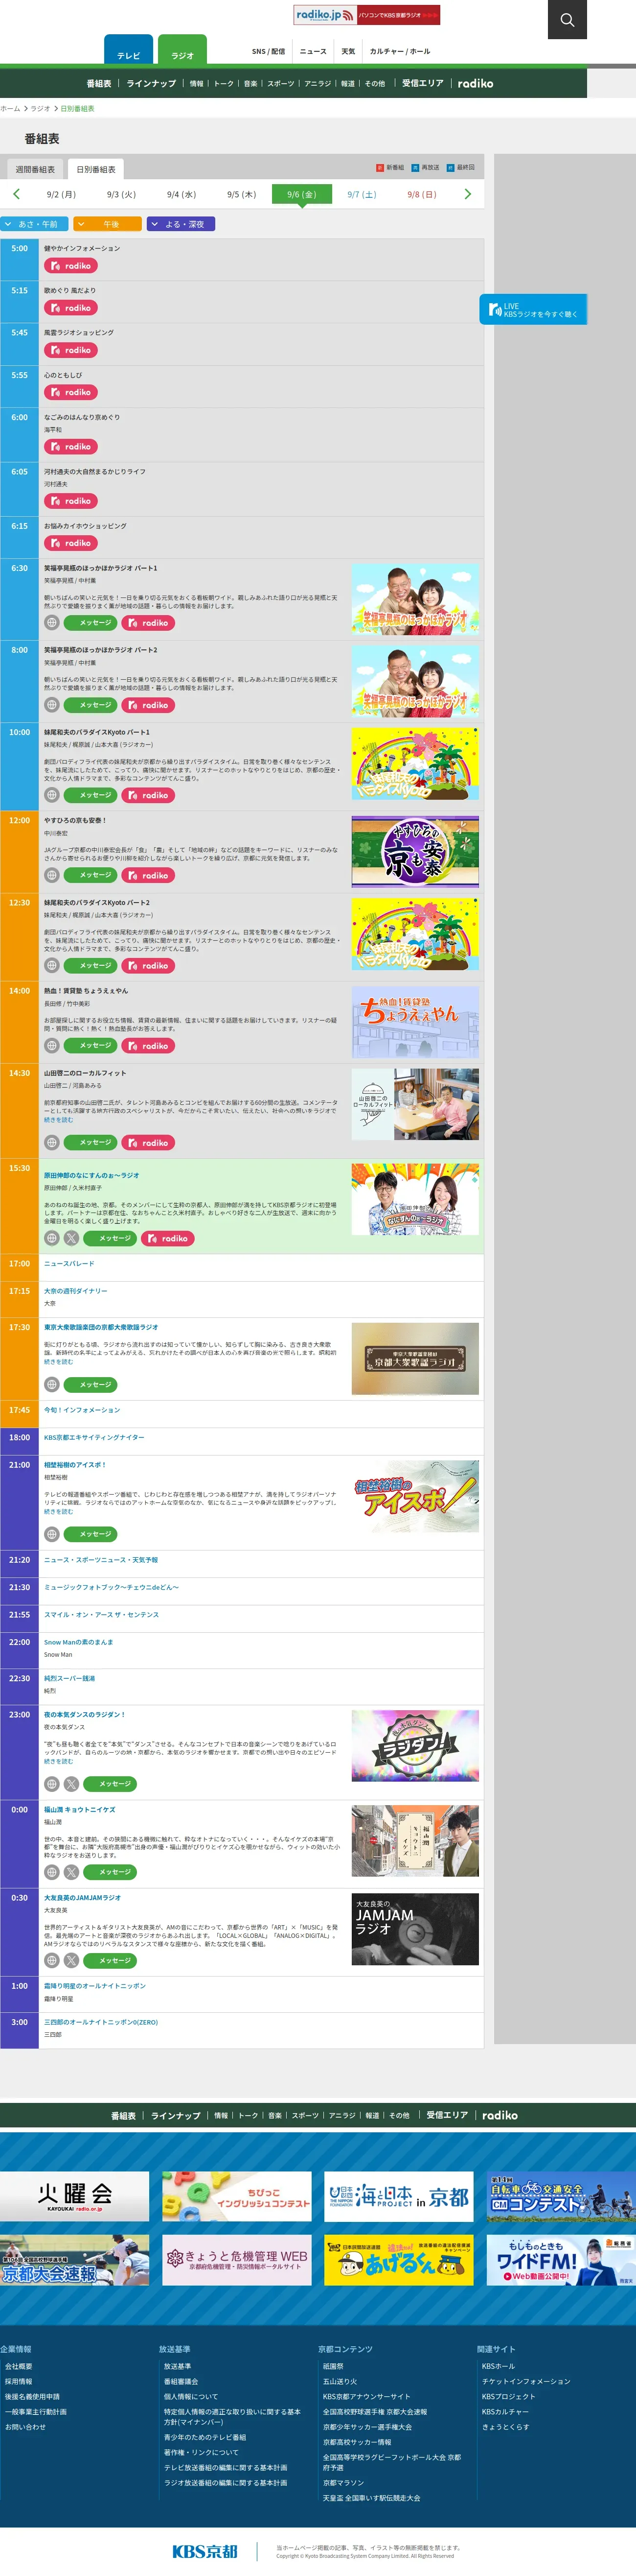Click メッセージ button for 12:00 やすひろ program
Viewport: 636px width, 2576px height.
(91, 875)
